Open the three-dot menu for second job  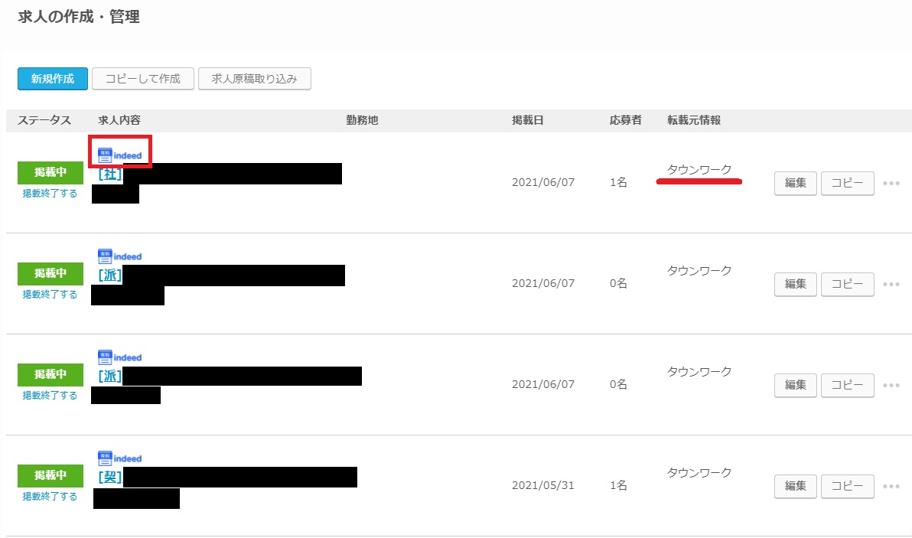point(891,285)
